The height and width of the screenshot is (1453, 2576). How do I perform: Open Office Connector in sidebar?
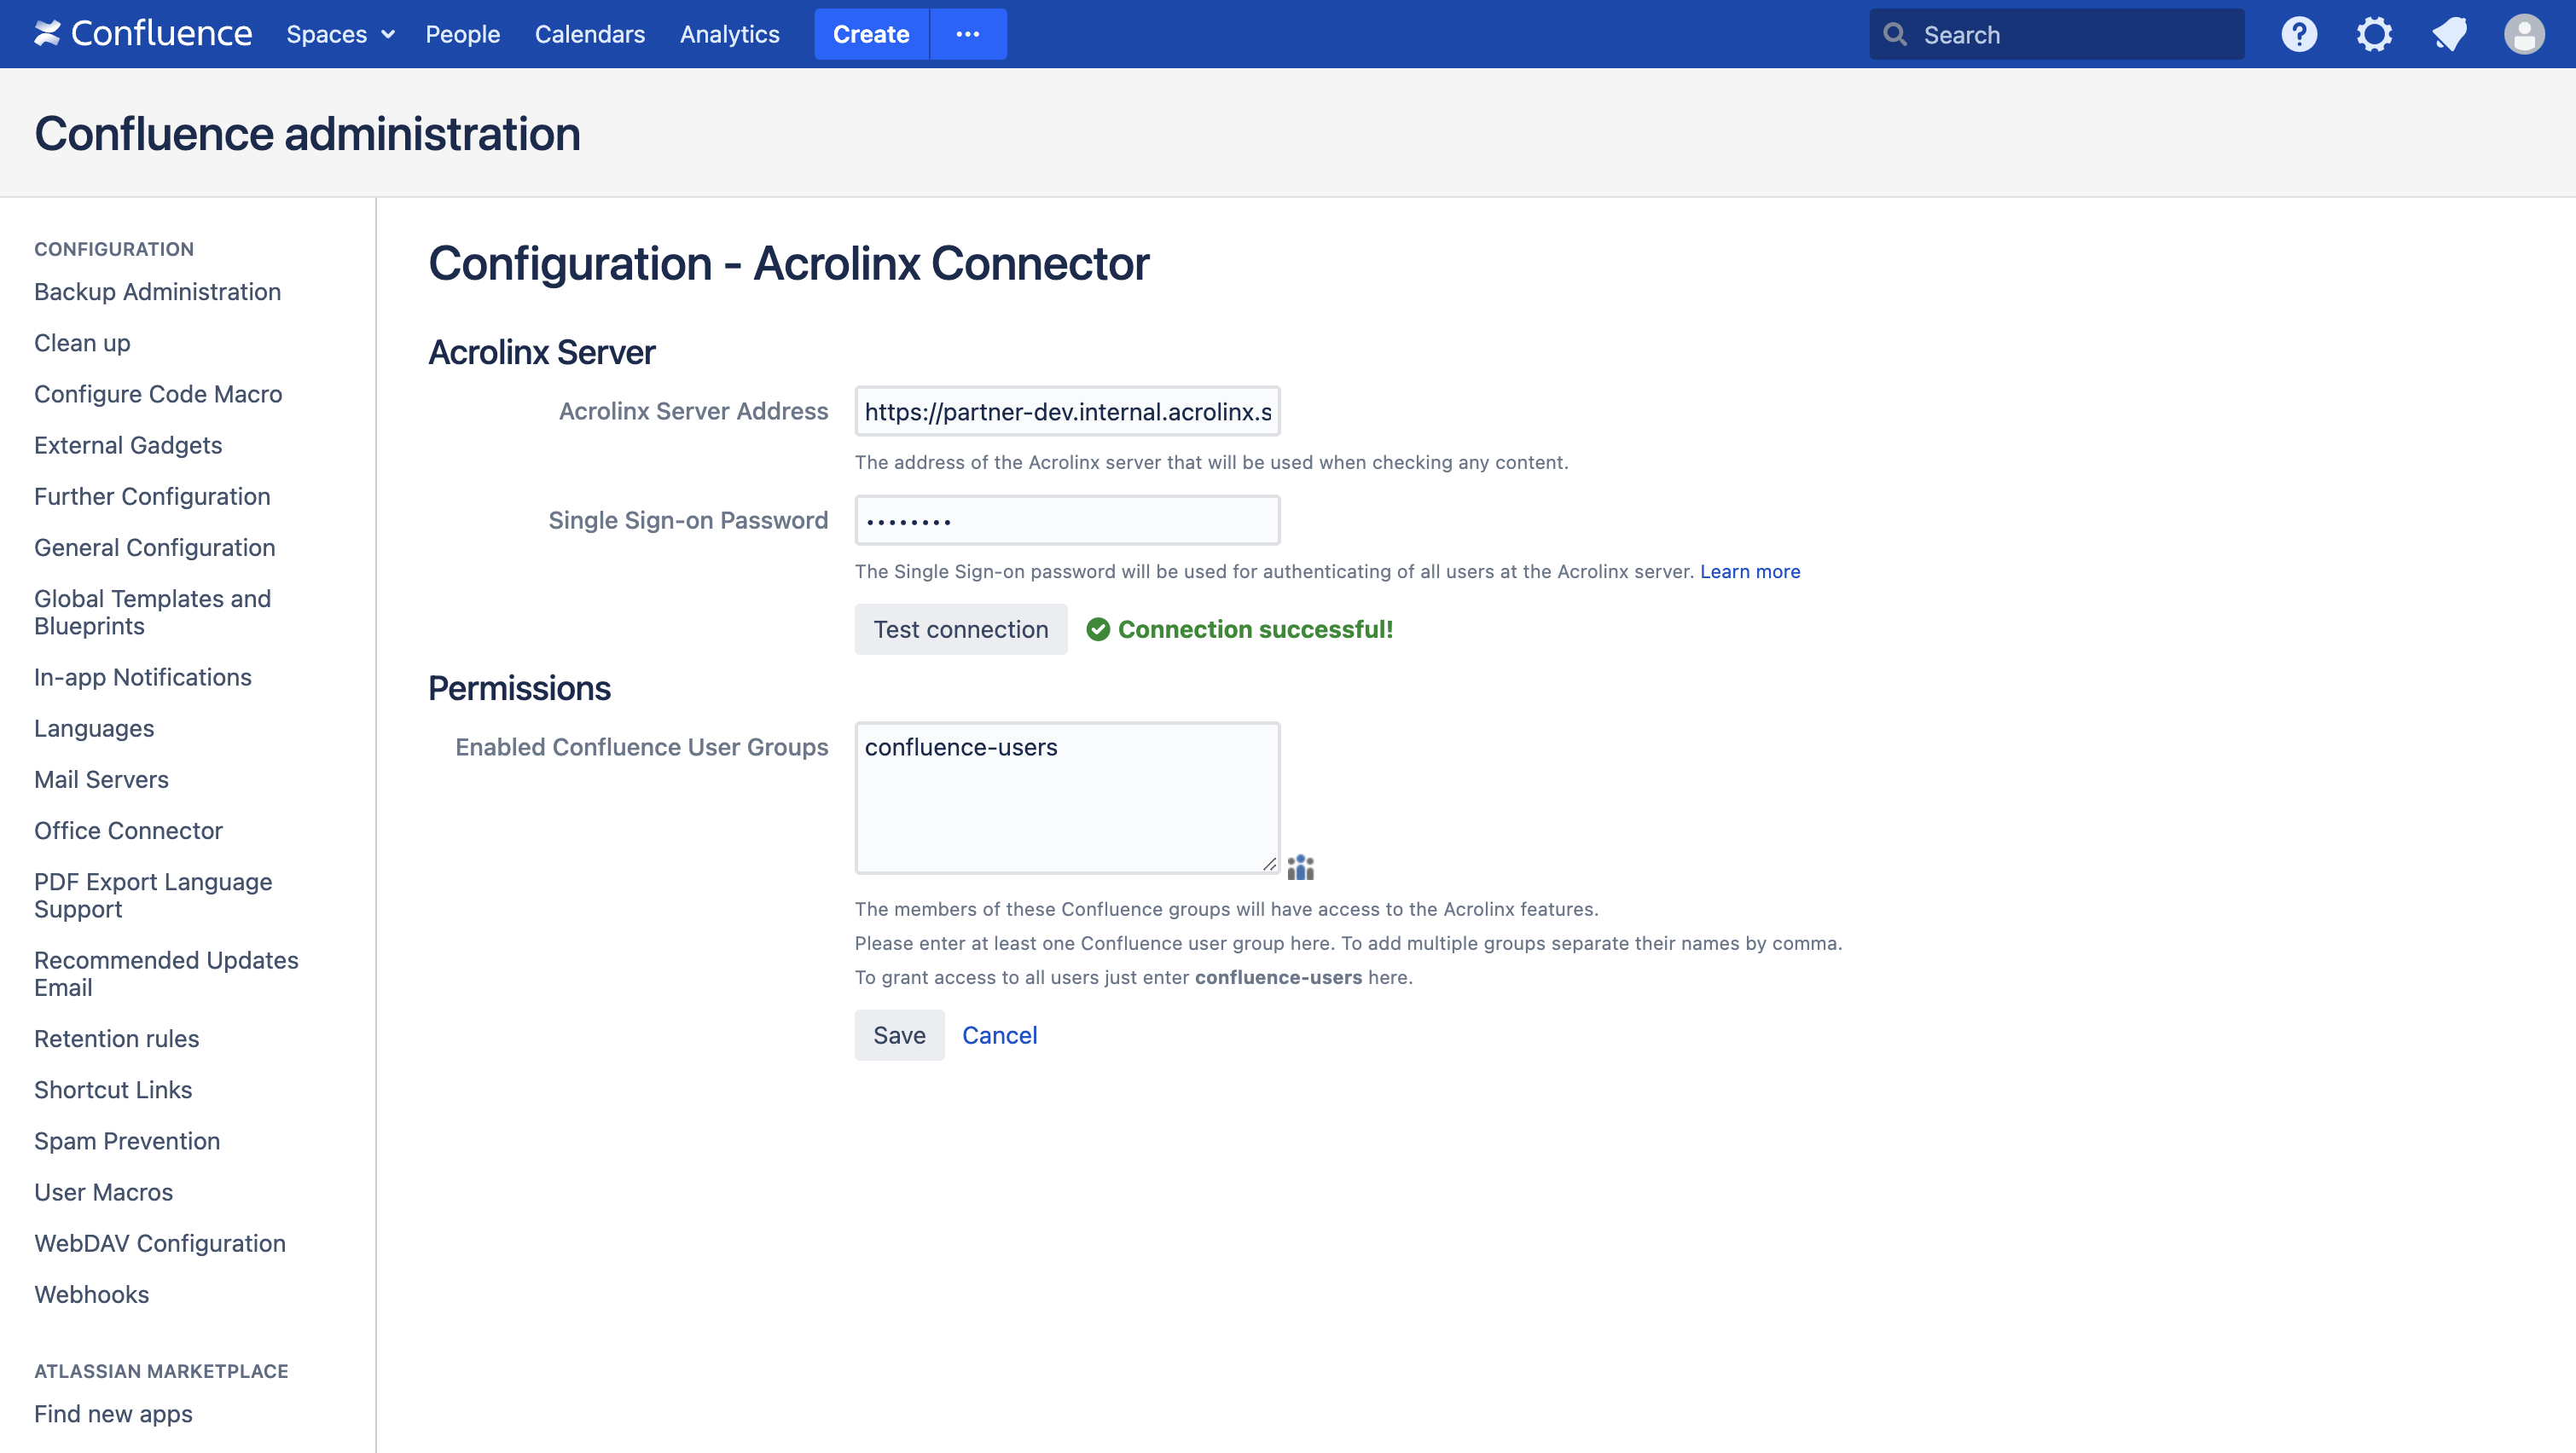[128, 830]
